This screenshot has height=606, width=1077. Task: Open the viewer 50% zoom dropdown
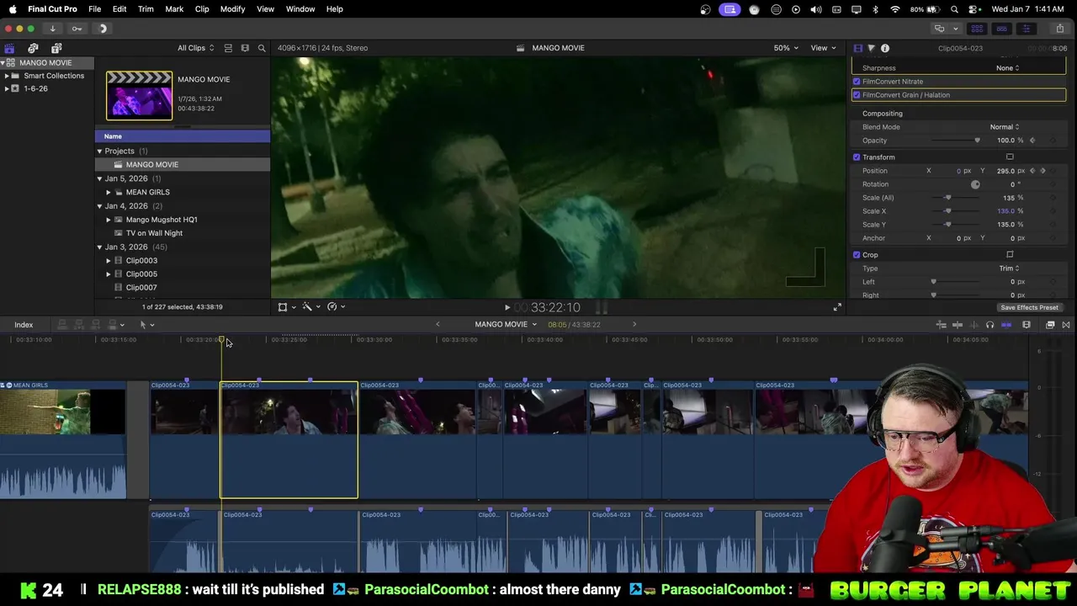[x=786, y=48]
